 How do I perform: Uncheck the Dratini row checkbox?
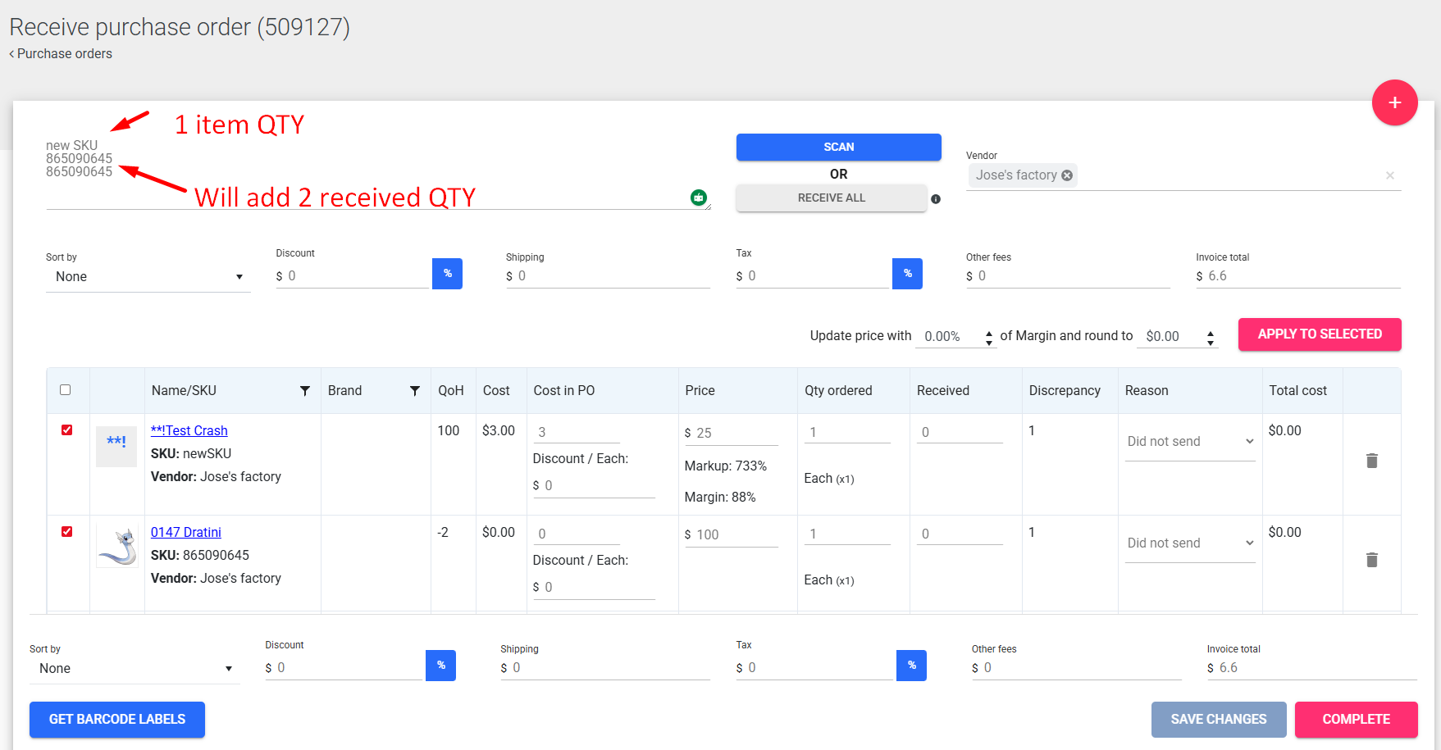(x=66, y=532)
